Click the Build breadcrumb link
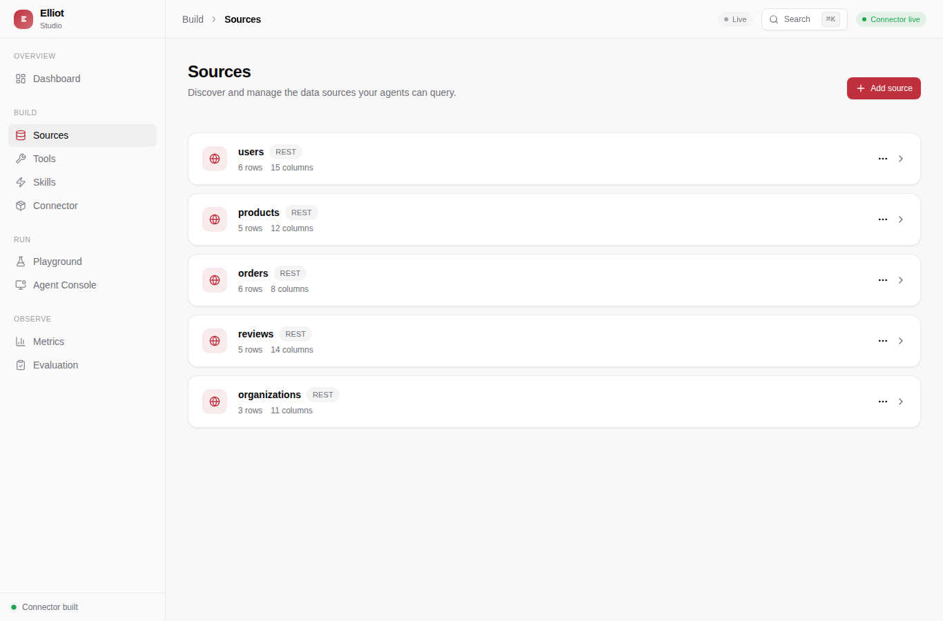The image size is (943, 621). [193, 19]
